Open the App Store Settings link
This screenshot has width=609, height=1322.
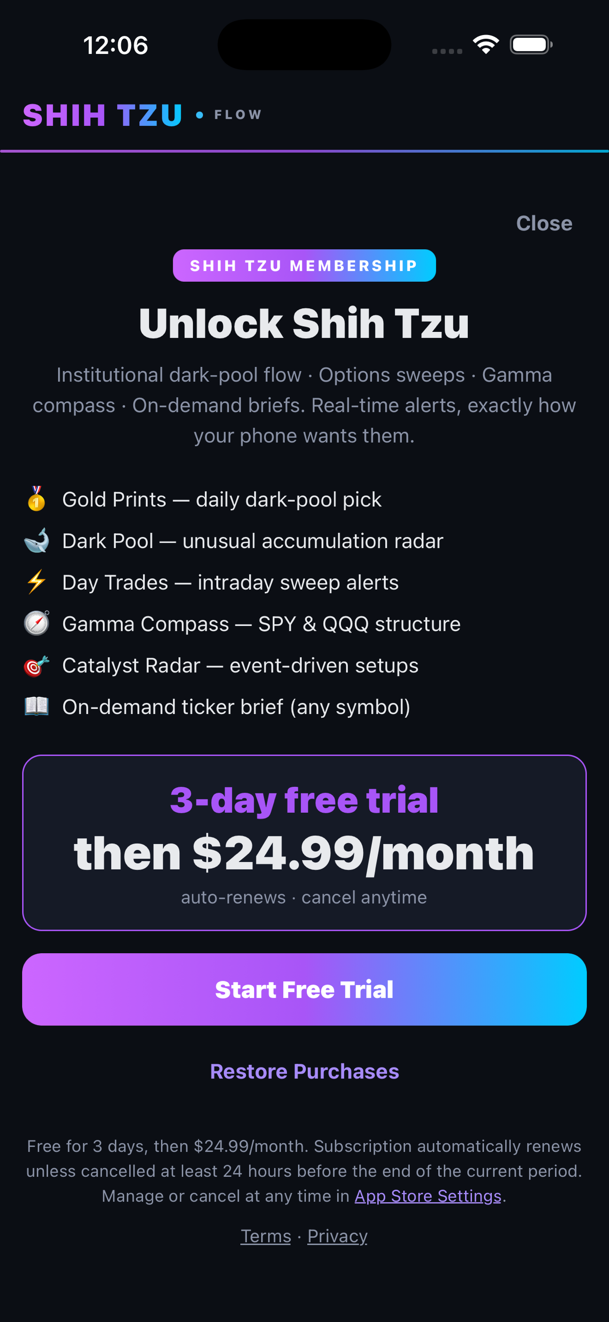pyautogui.click(x=428, y=1196)
